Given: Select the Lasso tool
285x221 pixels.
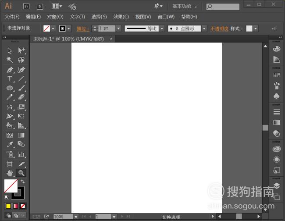Looking at the screenshot, I should tap(21, 60).
